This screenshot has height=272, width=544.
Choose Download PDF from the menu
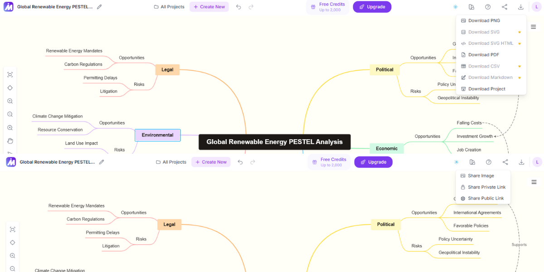(483, 55)
